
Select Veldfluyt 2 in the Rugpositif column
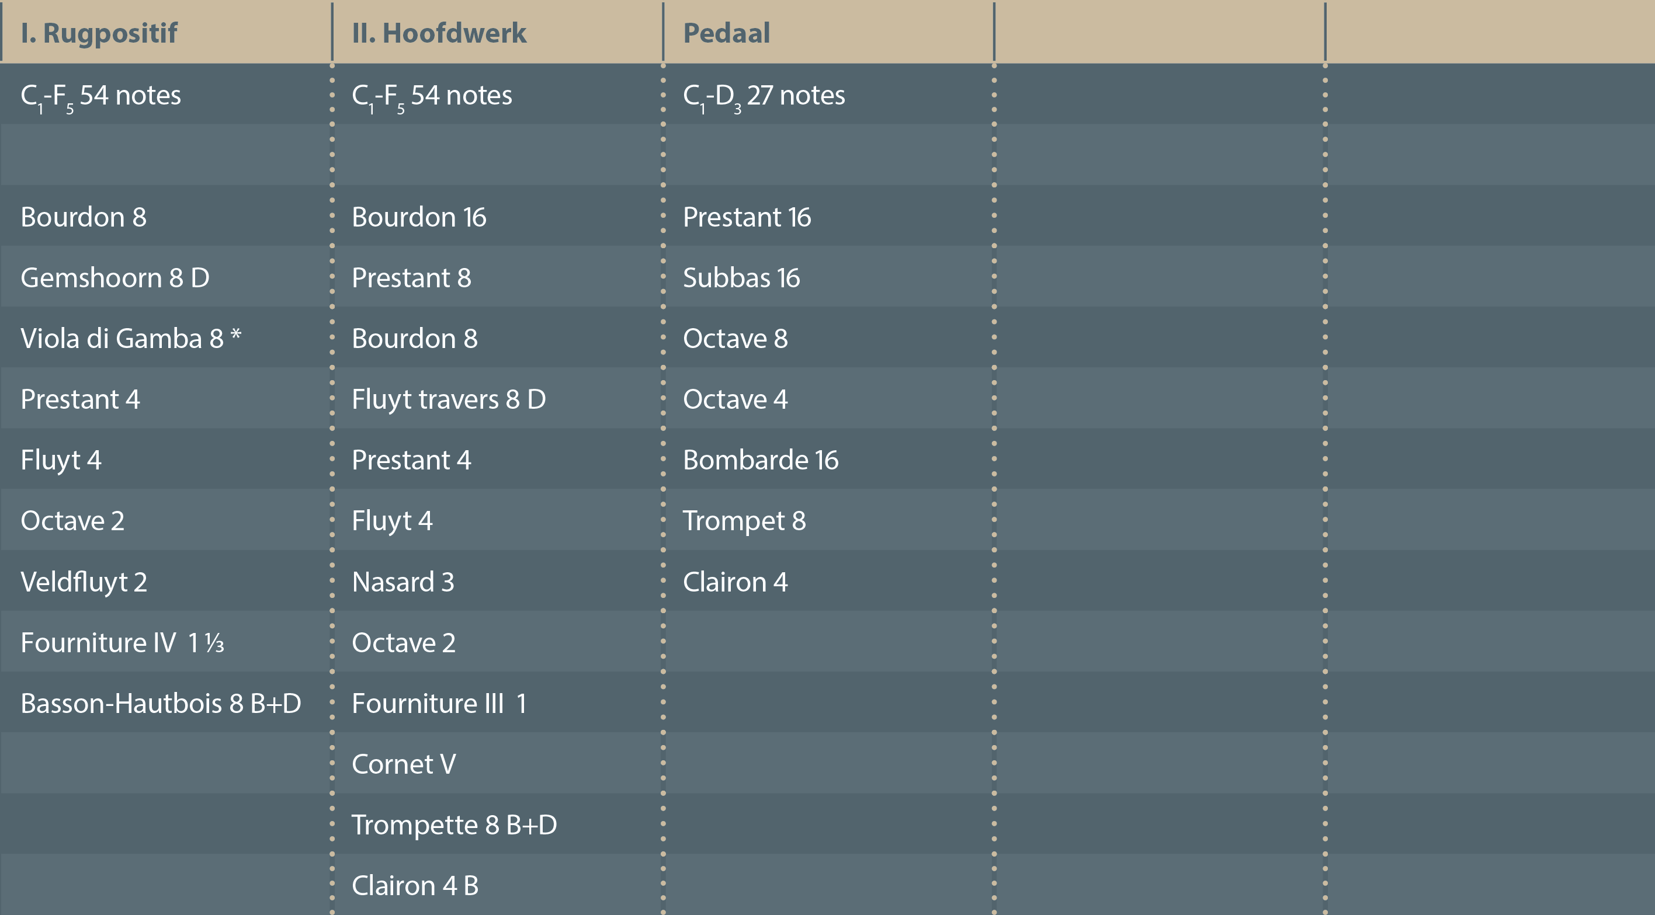coord(84,582)
